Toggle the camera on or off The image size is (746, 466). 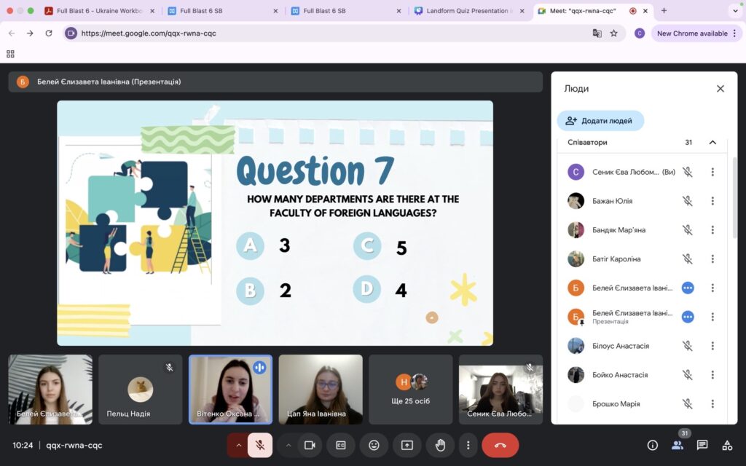point(310,445)
